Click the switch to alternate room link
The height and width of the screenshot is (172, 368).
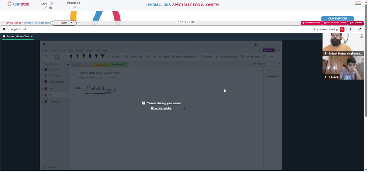click(37, 23)
